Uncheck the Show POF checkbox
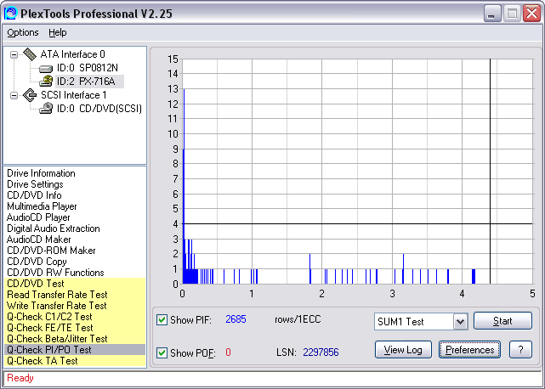Screen dimensions: 545x389 tap(162, 352)
